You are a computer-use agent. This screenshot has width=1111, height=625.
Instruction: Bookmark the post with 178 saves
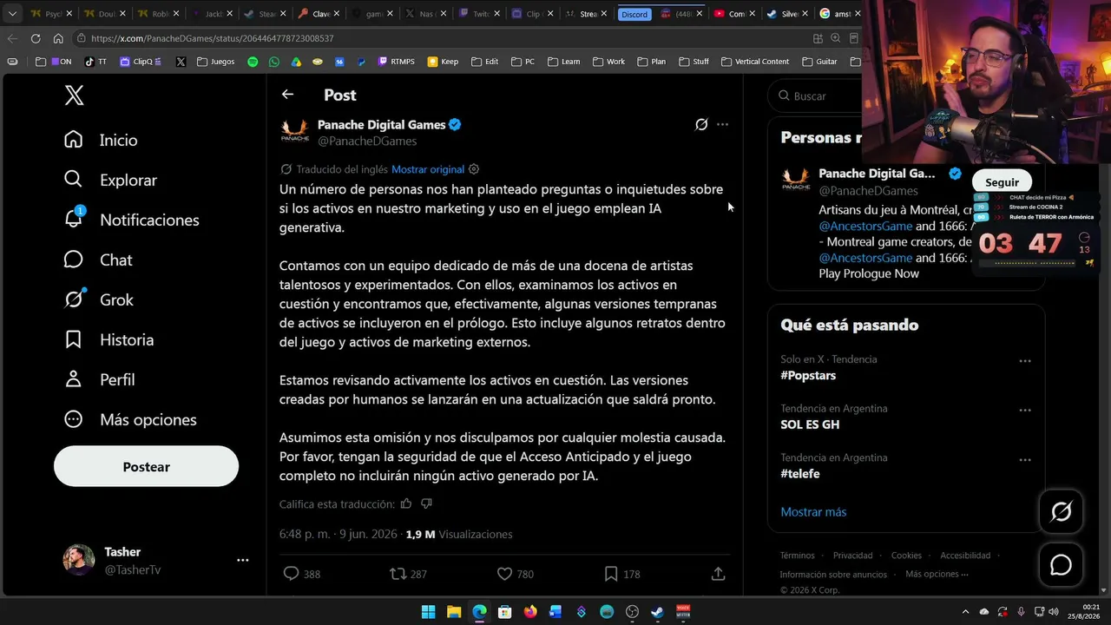621,574
